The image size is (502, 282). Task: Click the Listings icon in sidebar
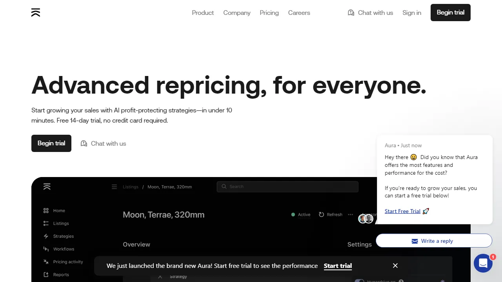[x=46, y=223]
